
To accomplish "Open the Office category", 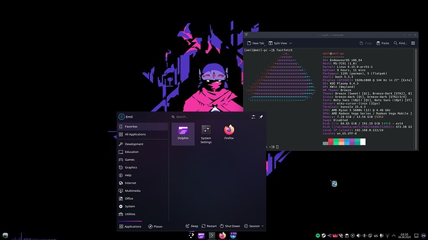I will click(x=143, y=199).
